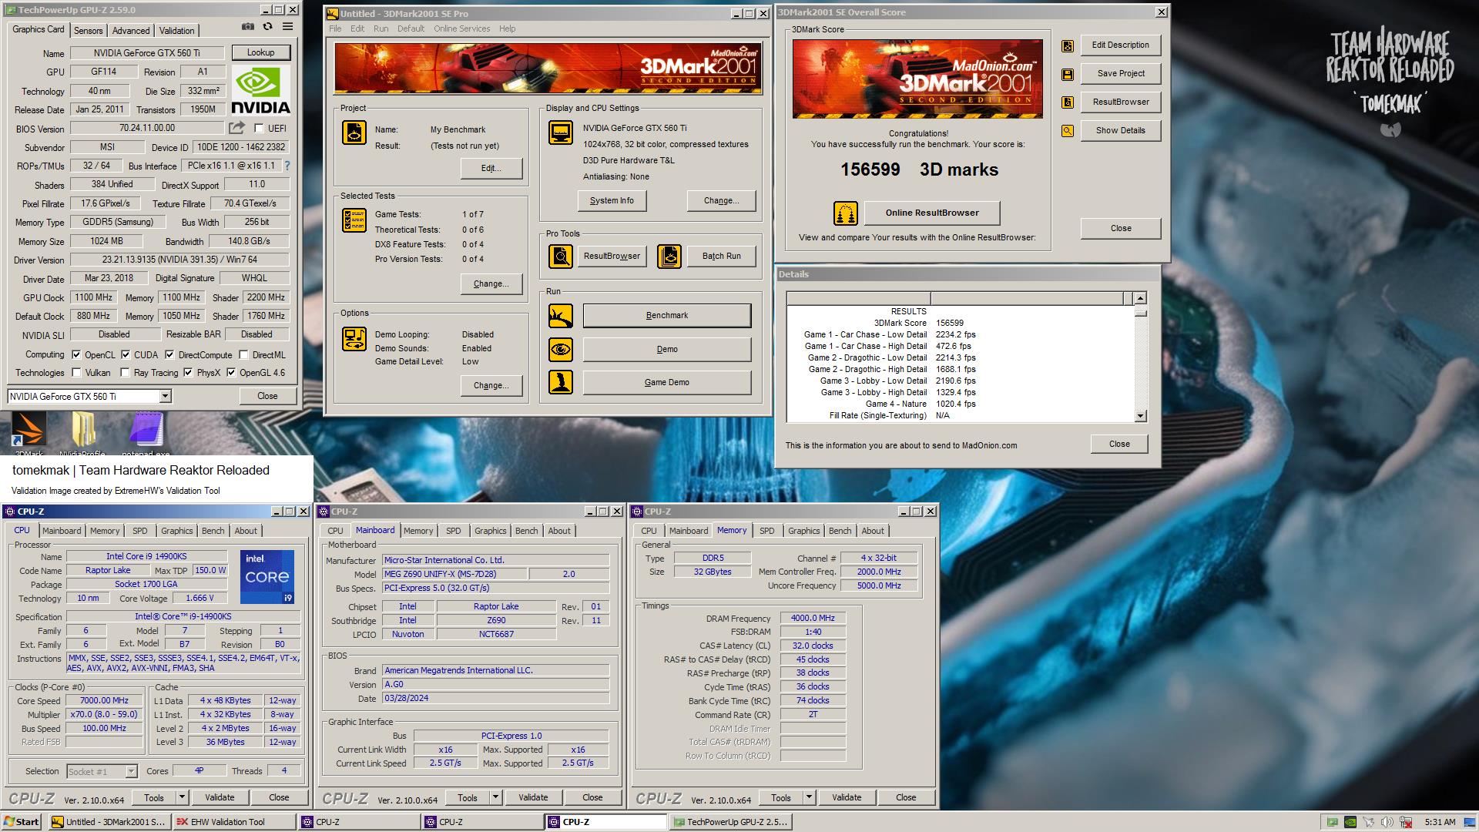
Task: Click the Details list scroll up arrow
Action: 1140,298
